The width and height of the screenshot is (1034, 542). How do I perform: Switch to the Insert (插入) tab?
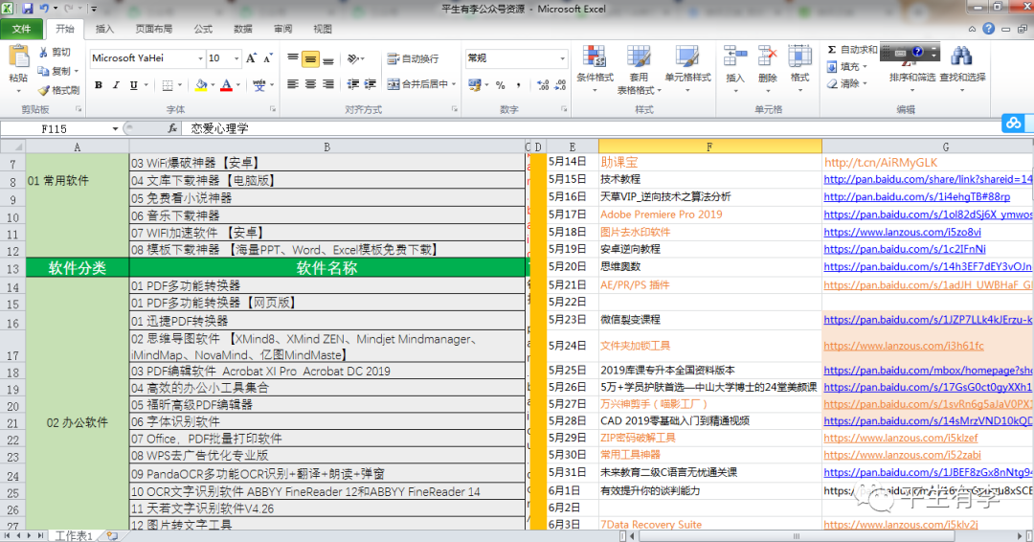pos(104,29)
